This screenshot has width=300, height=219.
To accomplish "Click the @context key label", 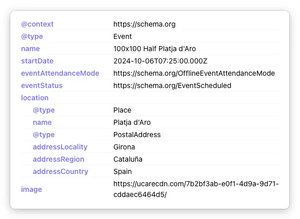I will tap(37, 24).
